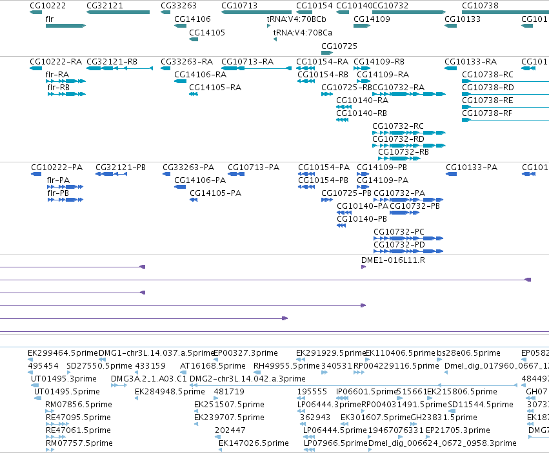
Task: Click protein CG14106-PA
Action: 200,180
